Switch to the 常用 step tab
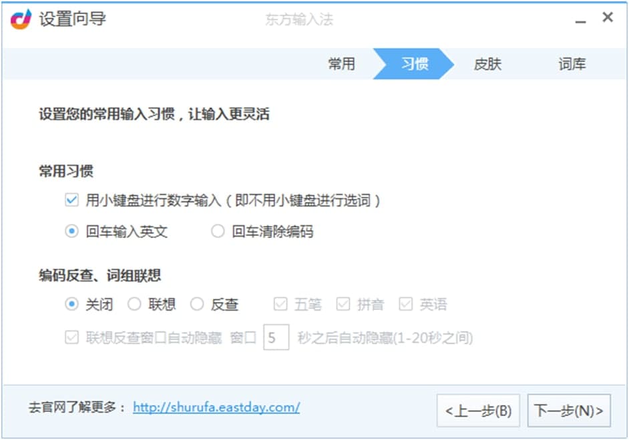Image resolution: width=629 pixels, height=440 pixels. 341,64
